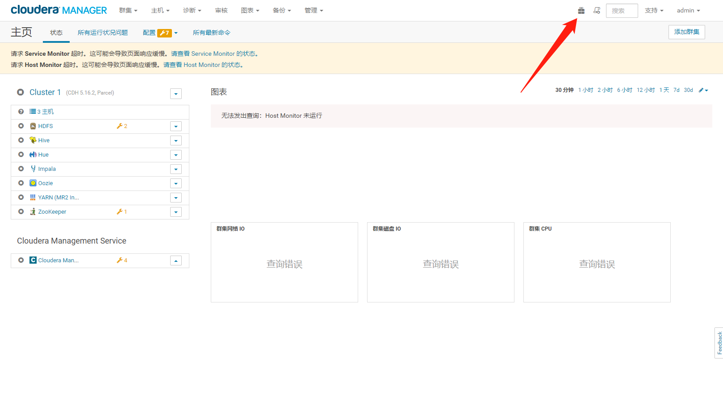The width and height of the screenshot is (723, 393).
Task: Select the 30d time range
Action: click(x=688, y=90)
